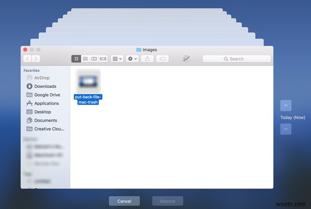
Task: Close the Images Finder window
Action: (25, 50)
